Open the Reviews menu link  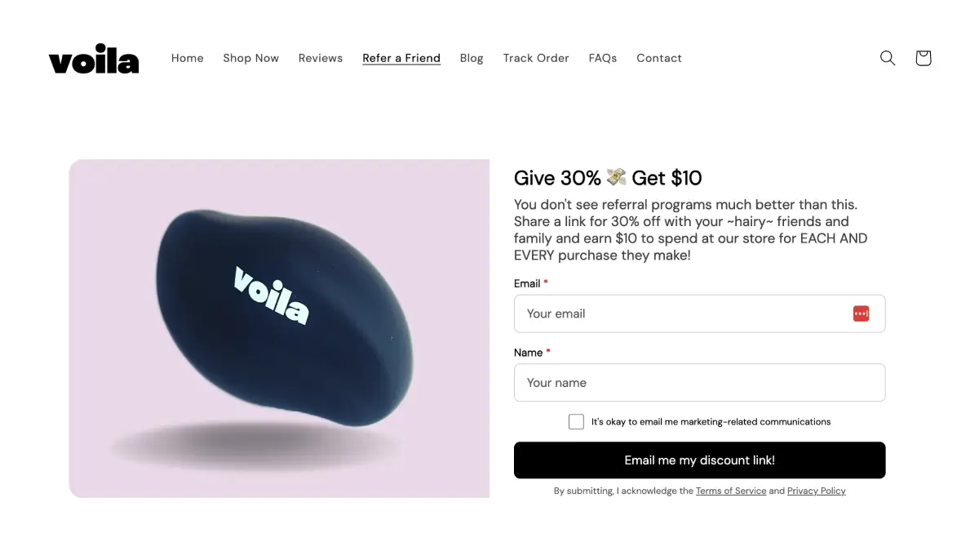[321, 58]
